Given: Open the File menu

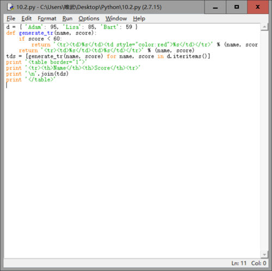Looking at the screenshot, I should point(11,18).
